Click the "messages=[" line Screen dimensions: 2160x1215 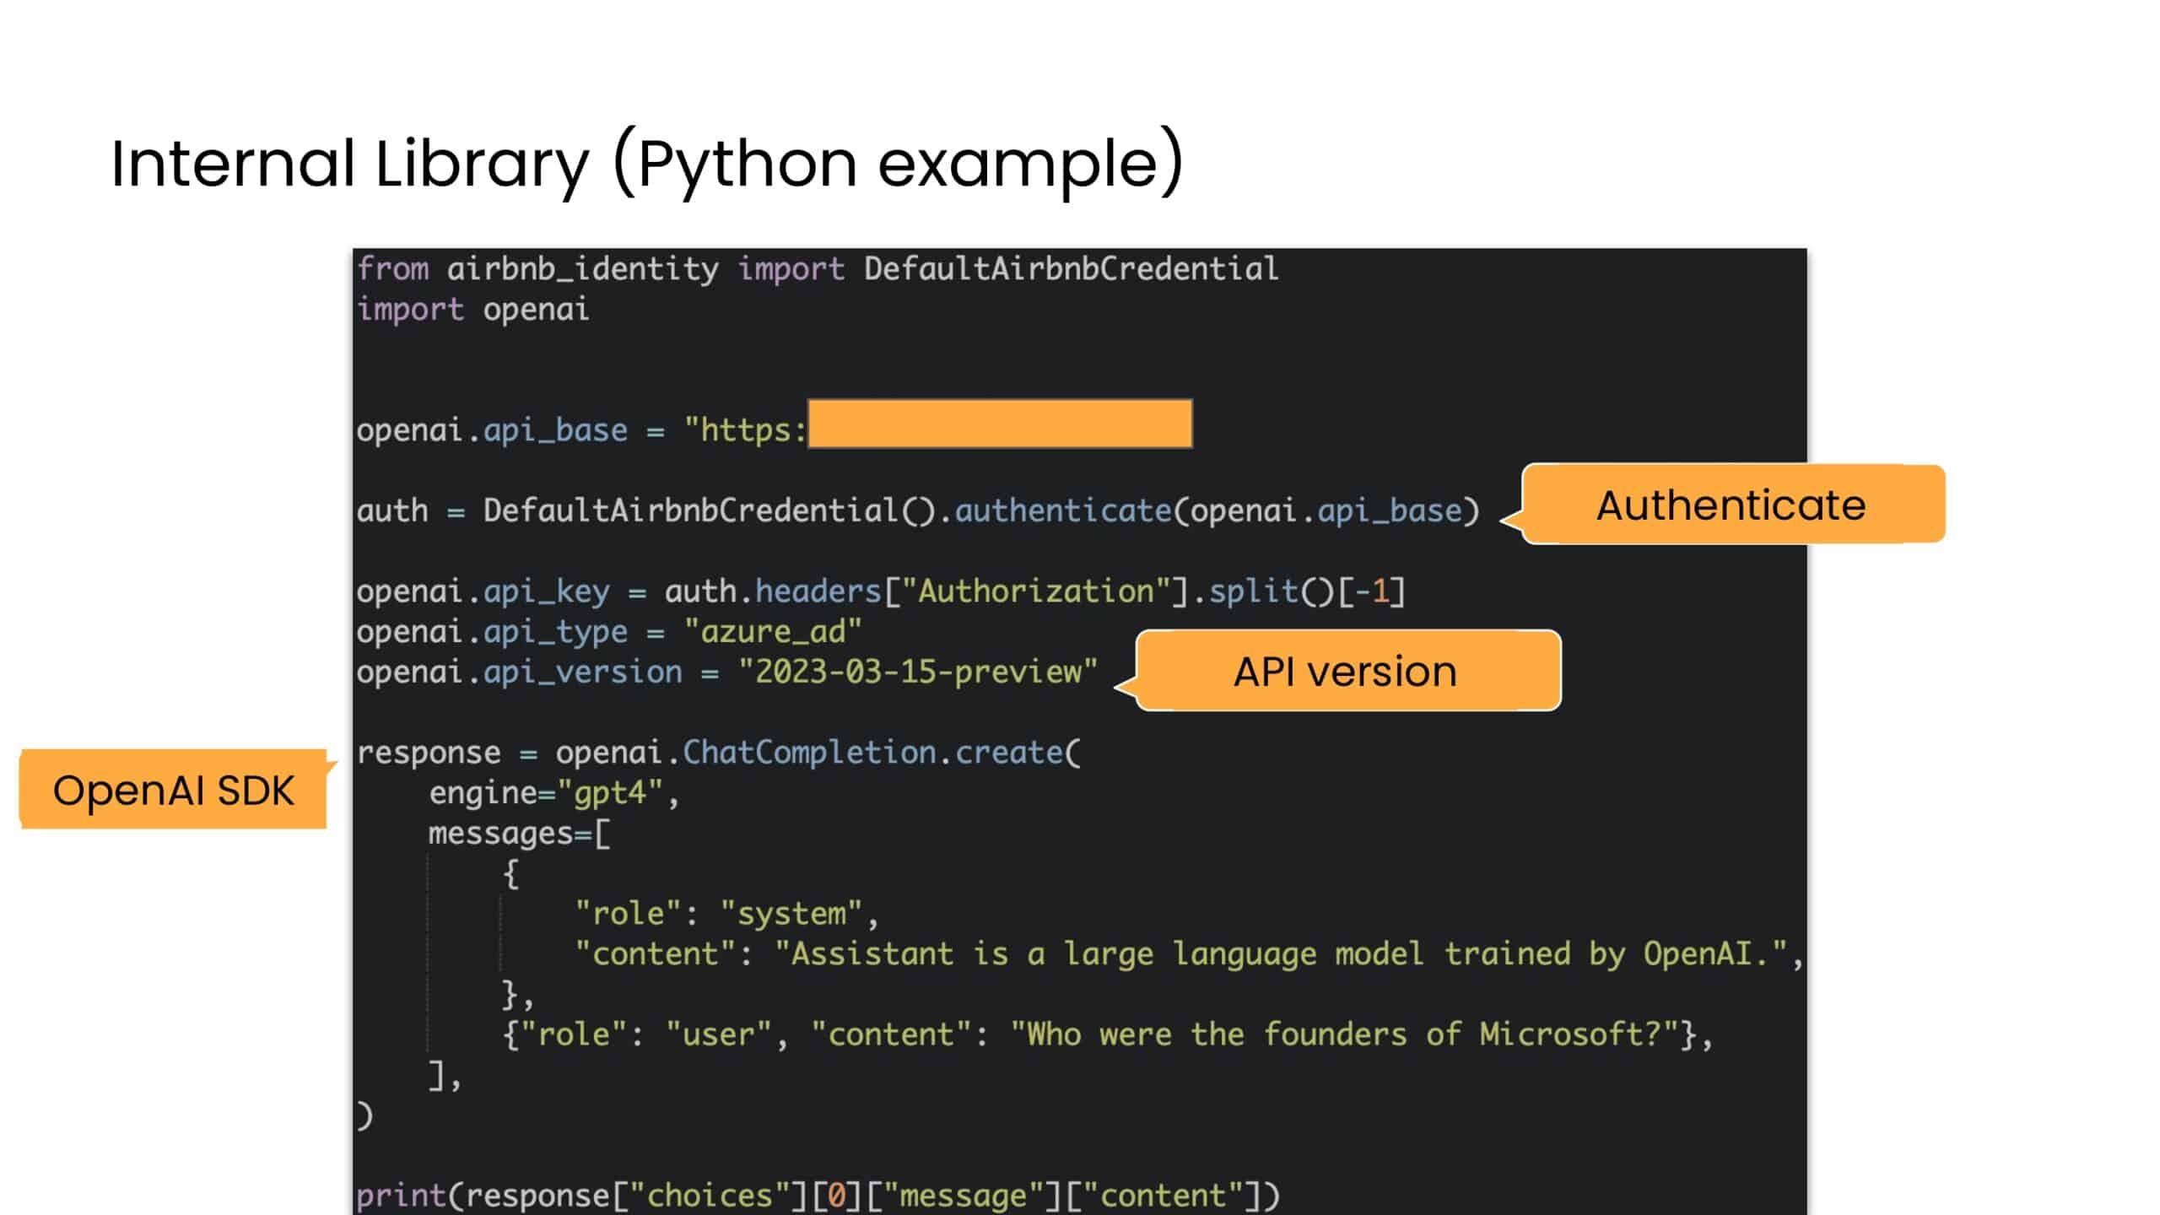coord(519,834)
